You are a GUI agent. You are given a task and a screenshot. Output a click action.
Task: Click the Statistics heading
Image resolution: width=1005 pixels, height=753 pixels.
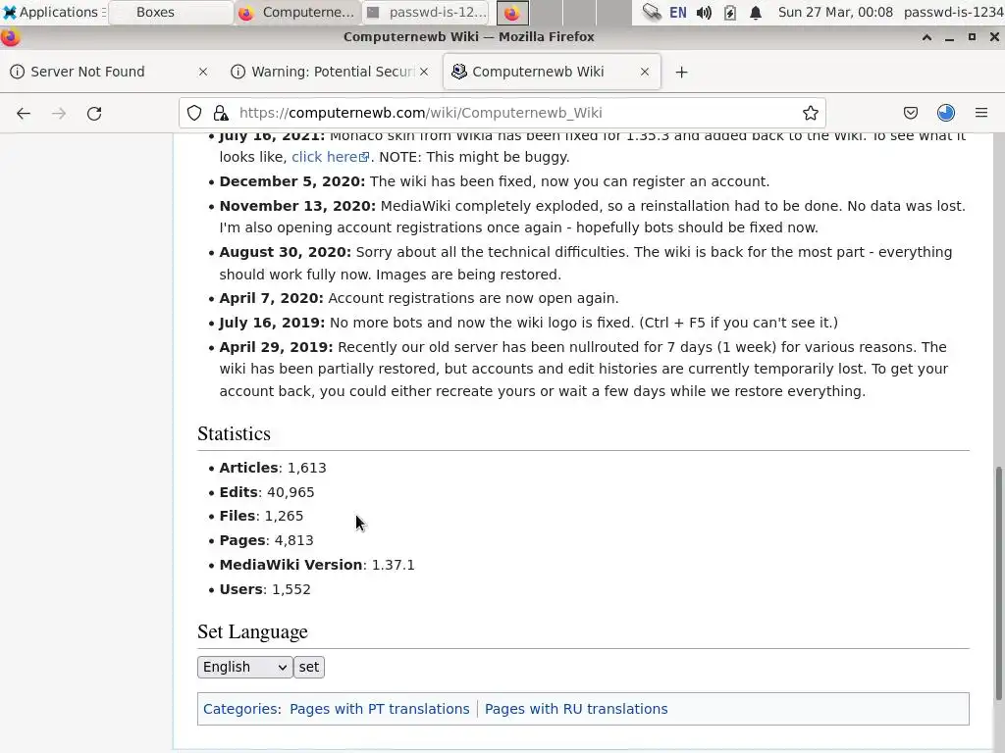[234, 433]
